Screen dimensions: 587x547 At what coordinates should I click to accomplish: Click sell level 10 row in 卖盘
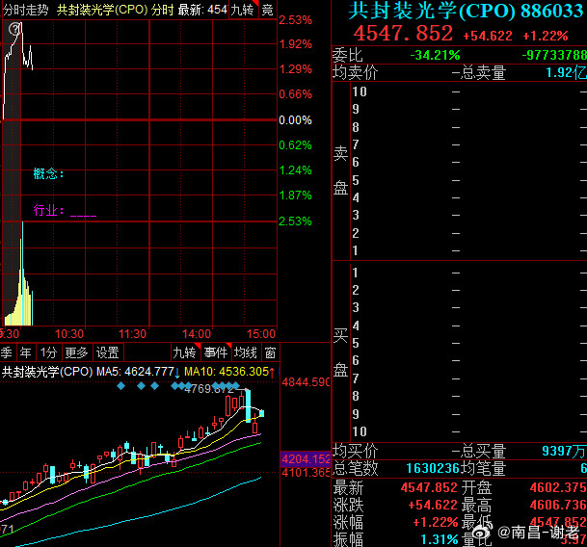pyautogui.click(x=468, y=91)
